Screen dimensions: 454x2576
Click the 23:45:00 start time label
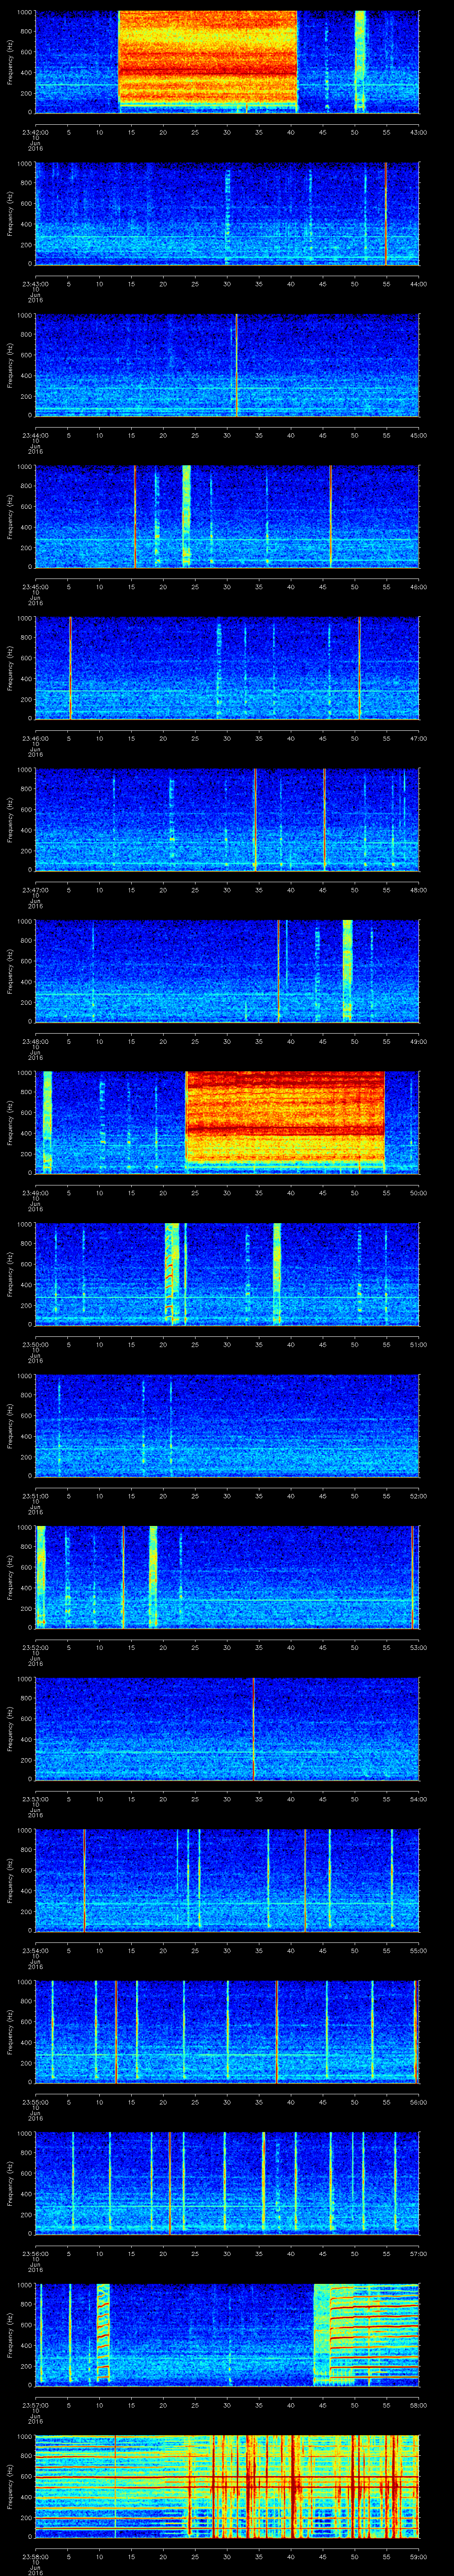(36, 587)
